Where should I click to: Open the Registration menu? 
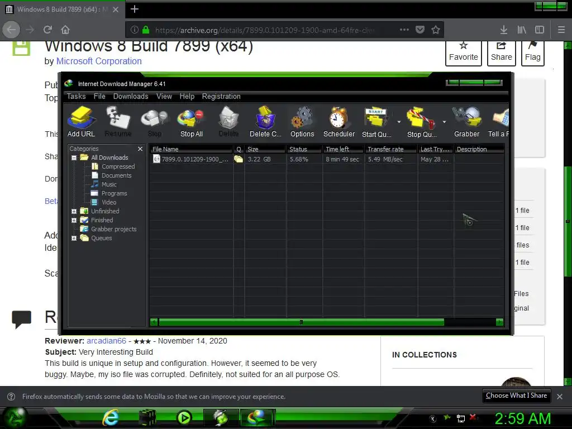click(x=221, y=96)
